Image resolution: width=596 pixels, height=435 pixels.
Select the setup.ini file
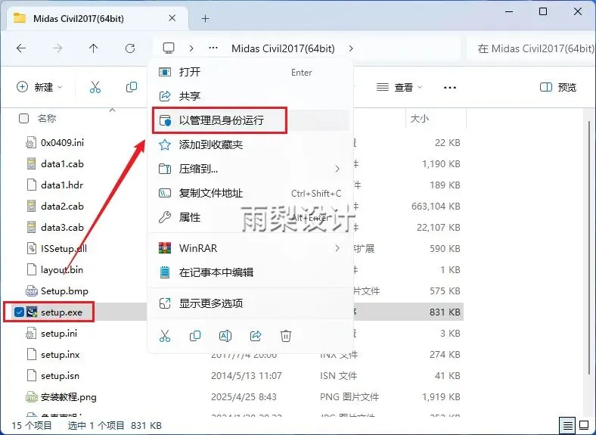[59, 334]
